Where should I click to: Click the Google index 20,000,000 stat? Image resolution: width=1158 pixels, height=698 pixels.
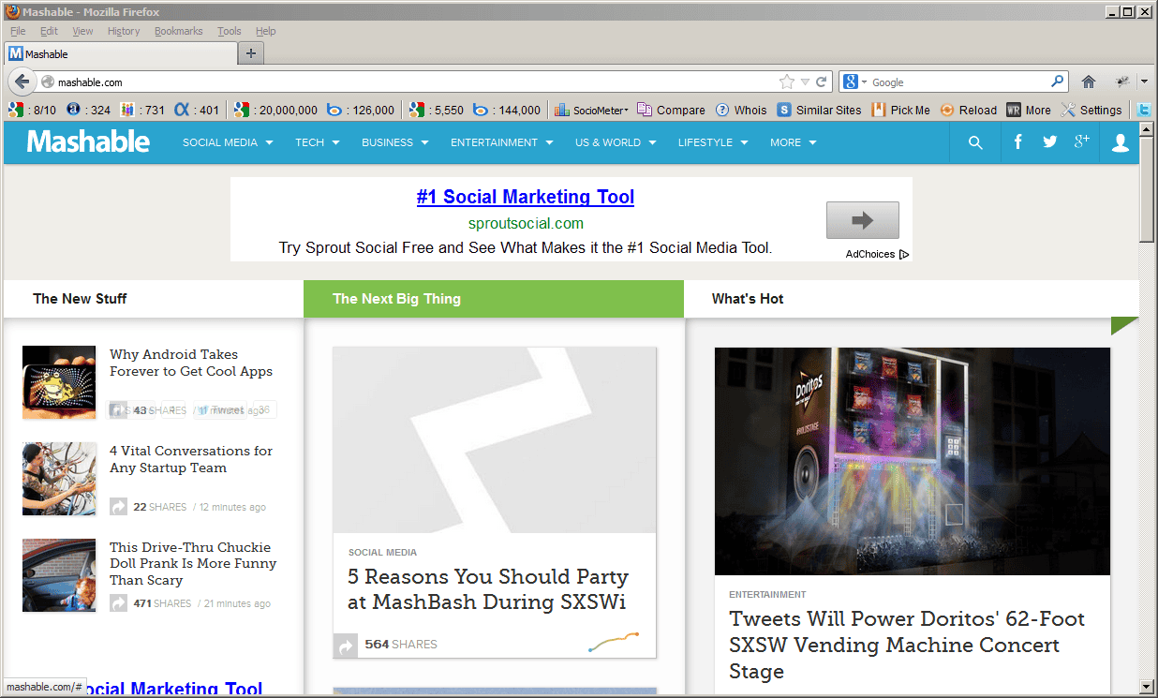[276, 110]
